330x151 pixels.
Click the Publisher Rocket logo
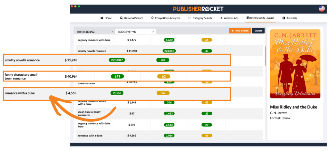pyautogui.click(x=198, y=9)
